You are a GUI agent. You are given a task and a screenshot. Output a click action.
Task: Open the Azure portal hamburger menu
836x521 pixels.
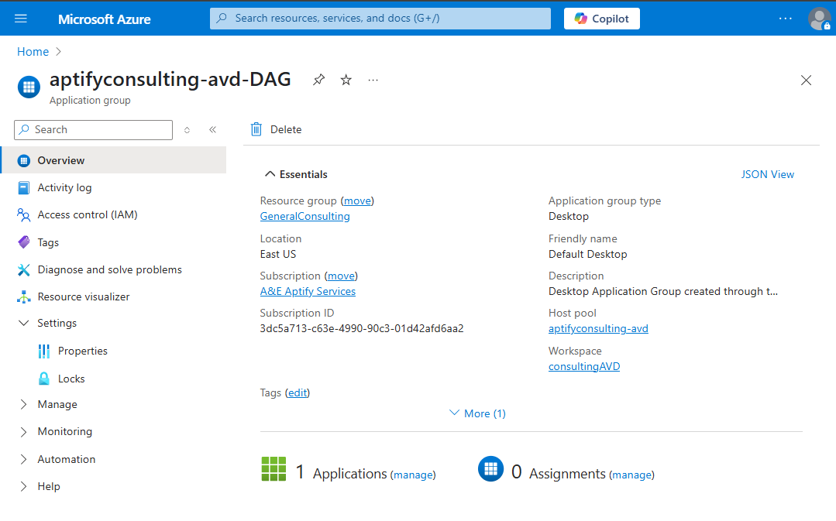(x=21, y=19)
